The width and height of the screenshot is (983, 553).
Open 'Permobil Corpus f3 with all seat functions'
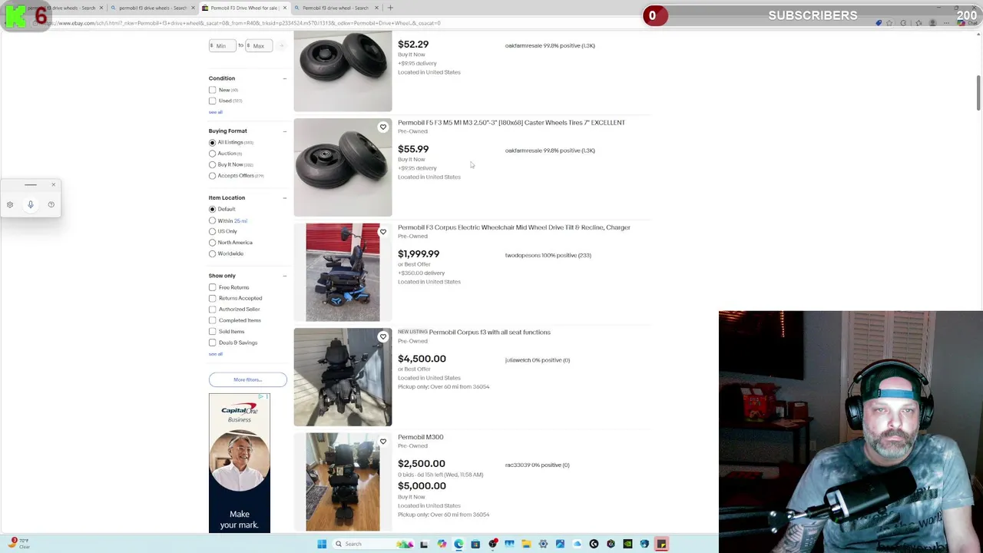tap(490, 333)
